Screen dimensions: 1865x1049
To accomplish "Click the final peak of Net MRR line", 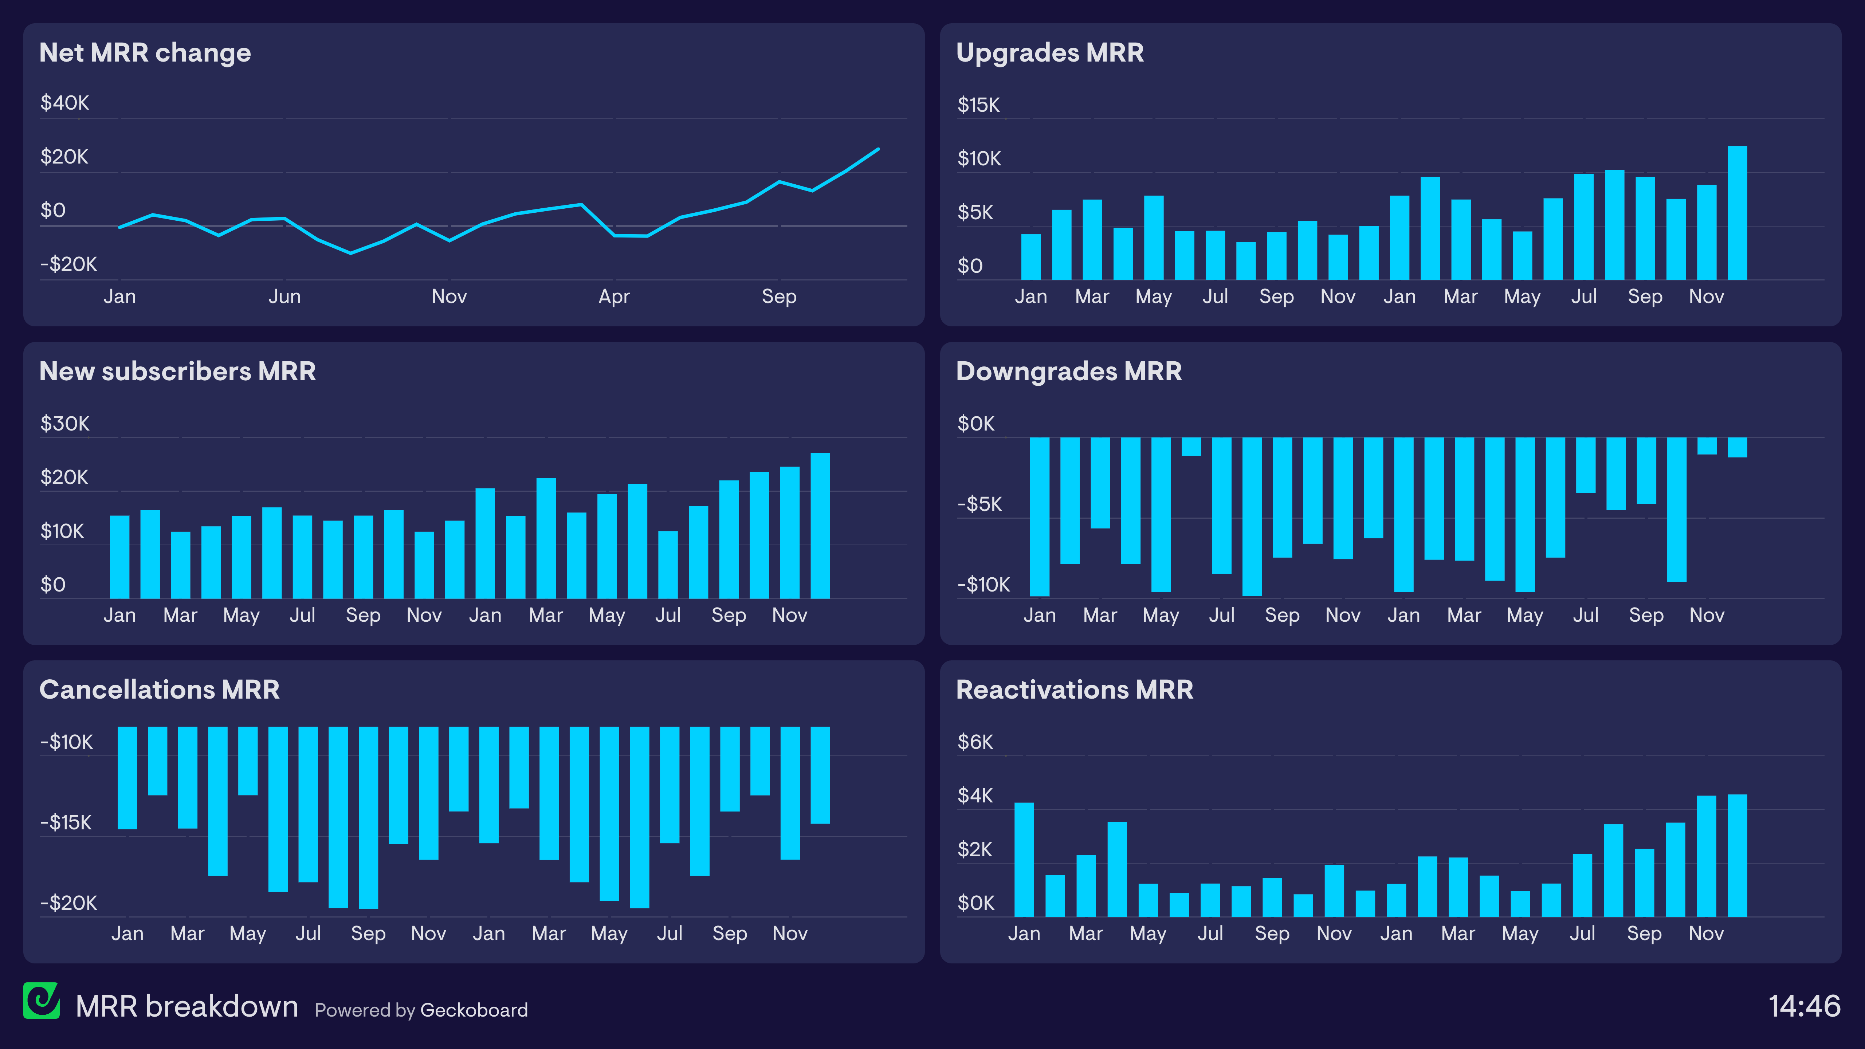I will [877, 150].
